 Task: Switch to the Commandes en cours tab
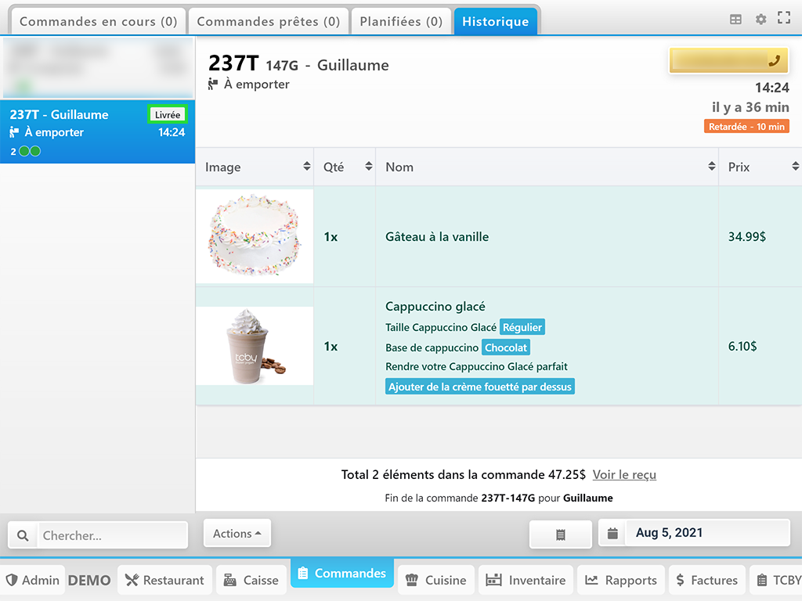[x=98, y=21]
